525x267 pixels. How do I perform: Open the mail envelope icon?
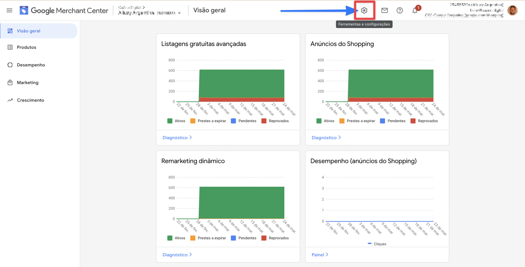[x=384, y=11]
